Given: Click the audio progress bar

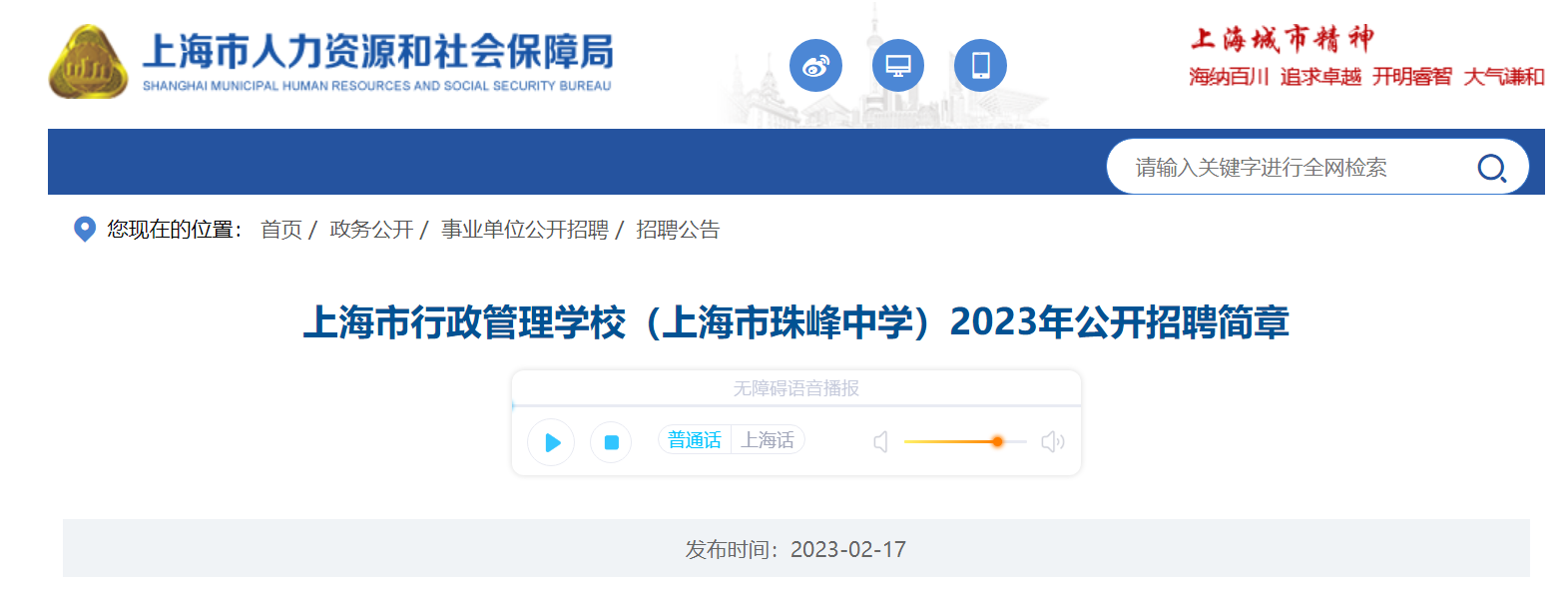Looking at the screenshot, I should 796,406.
